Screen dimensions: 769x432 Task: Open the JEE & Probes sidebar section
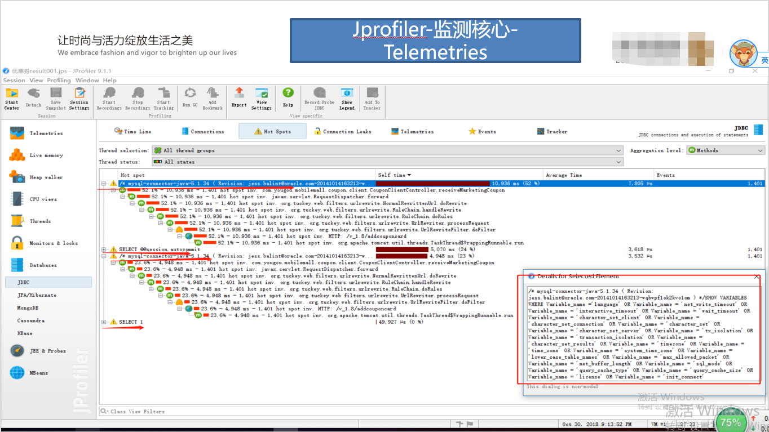tap(48, 351)
